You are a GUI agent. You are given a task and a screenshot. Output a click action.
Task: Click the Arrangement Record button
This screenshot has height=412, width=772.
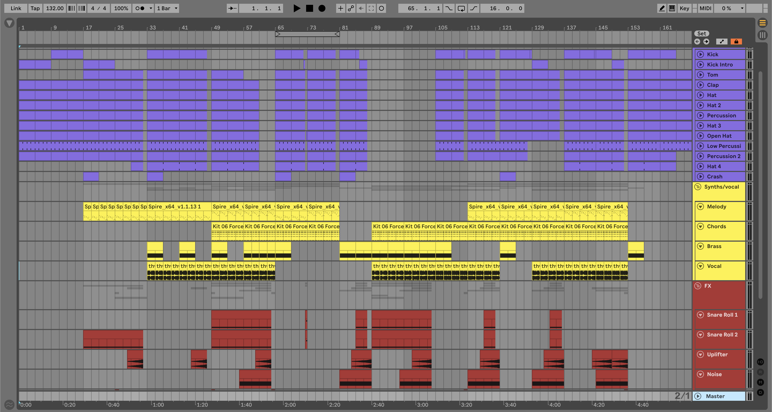pos(322,8)
